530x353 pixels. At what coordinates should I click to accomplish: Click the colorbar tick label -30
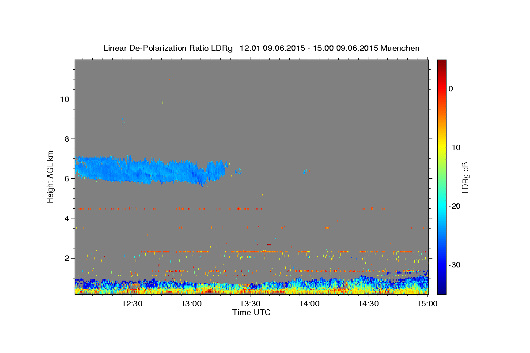coord(454,265)
